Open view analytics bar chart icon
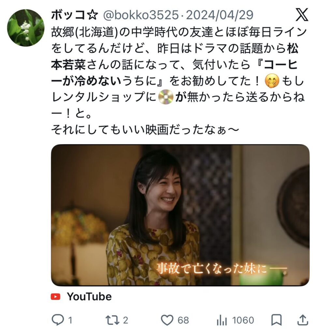This screenshot has width=317, height=334. point(222,320)
